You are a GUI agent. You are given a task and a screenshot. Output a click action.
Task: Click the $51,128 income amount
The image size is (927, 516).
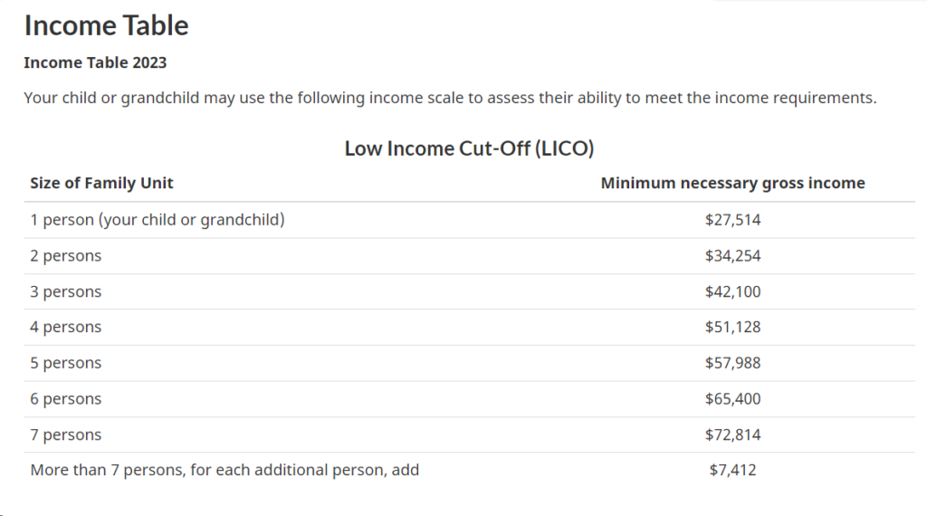(x=732, y=327)
